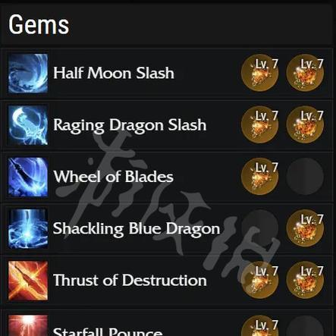Select first Lv. 7 gem of Raging Dragon Slash

pyautogui.click(x=260, y=125)
